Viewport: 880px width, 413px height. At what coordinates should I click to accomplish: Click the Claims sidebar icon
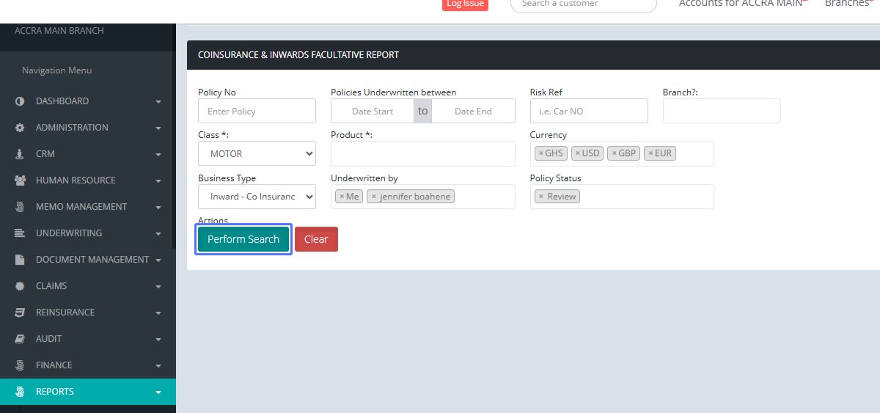point(20,286)
